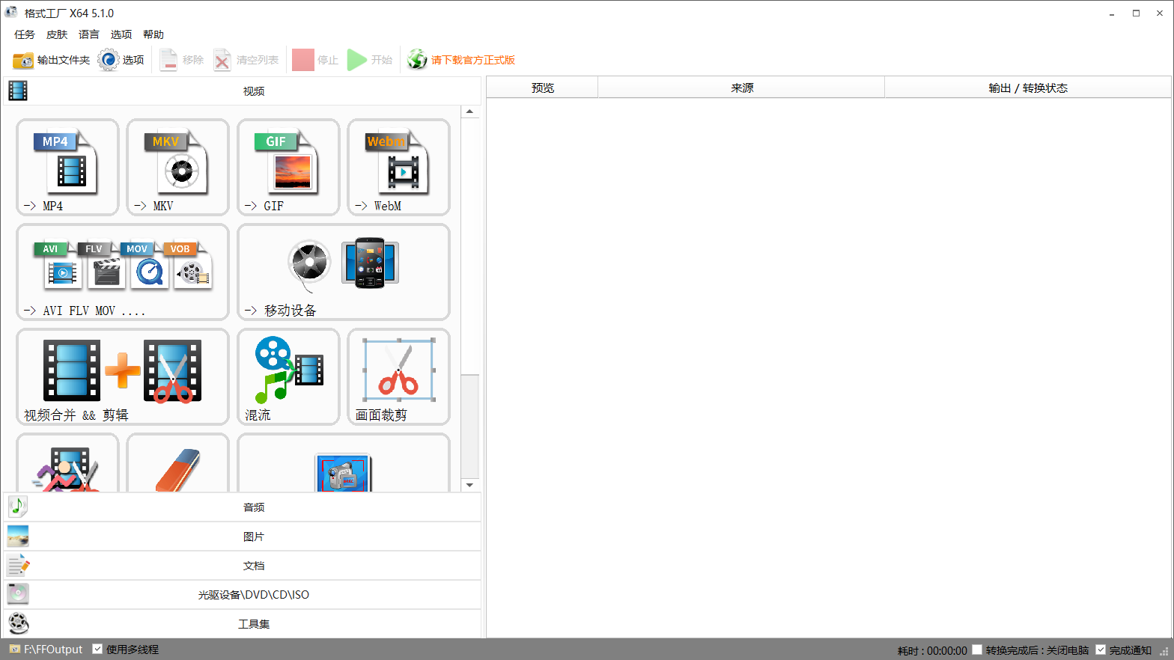Toggle the 完成通知 checkbox
This screenshot has height=660, width=1174.
[x=1101, y=650]
